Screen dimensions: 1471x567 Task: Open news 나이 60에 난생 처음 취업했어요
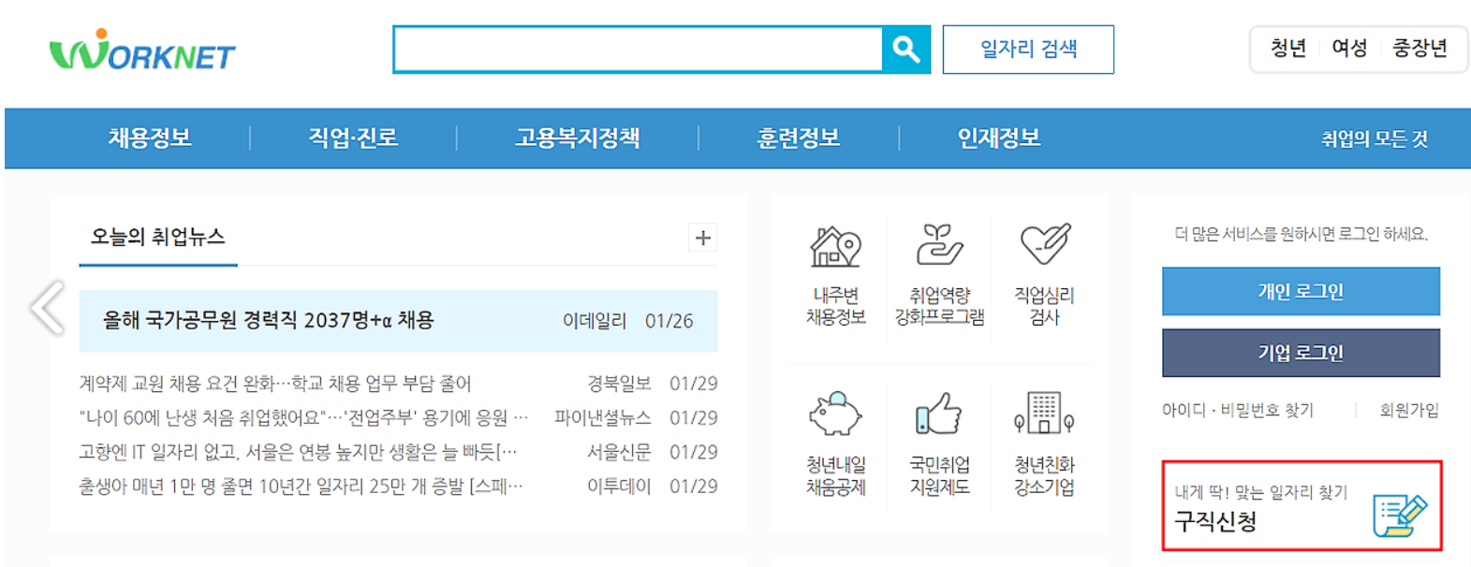click(x=303, y=417)
